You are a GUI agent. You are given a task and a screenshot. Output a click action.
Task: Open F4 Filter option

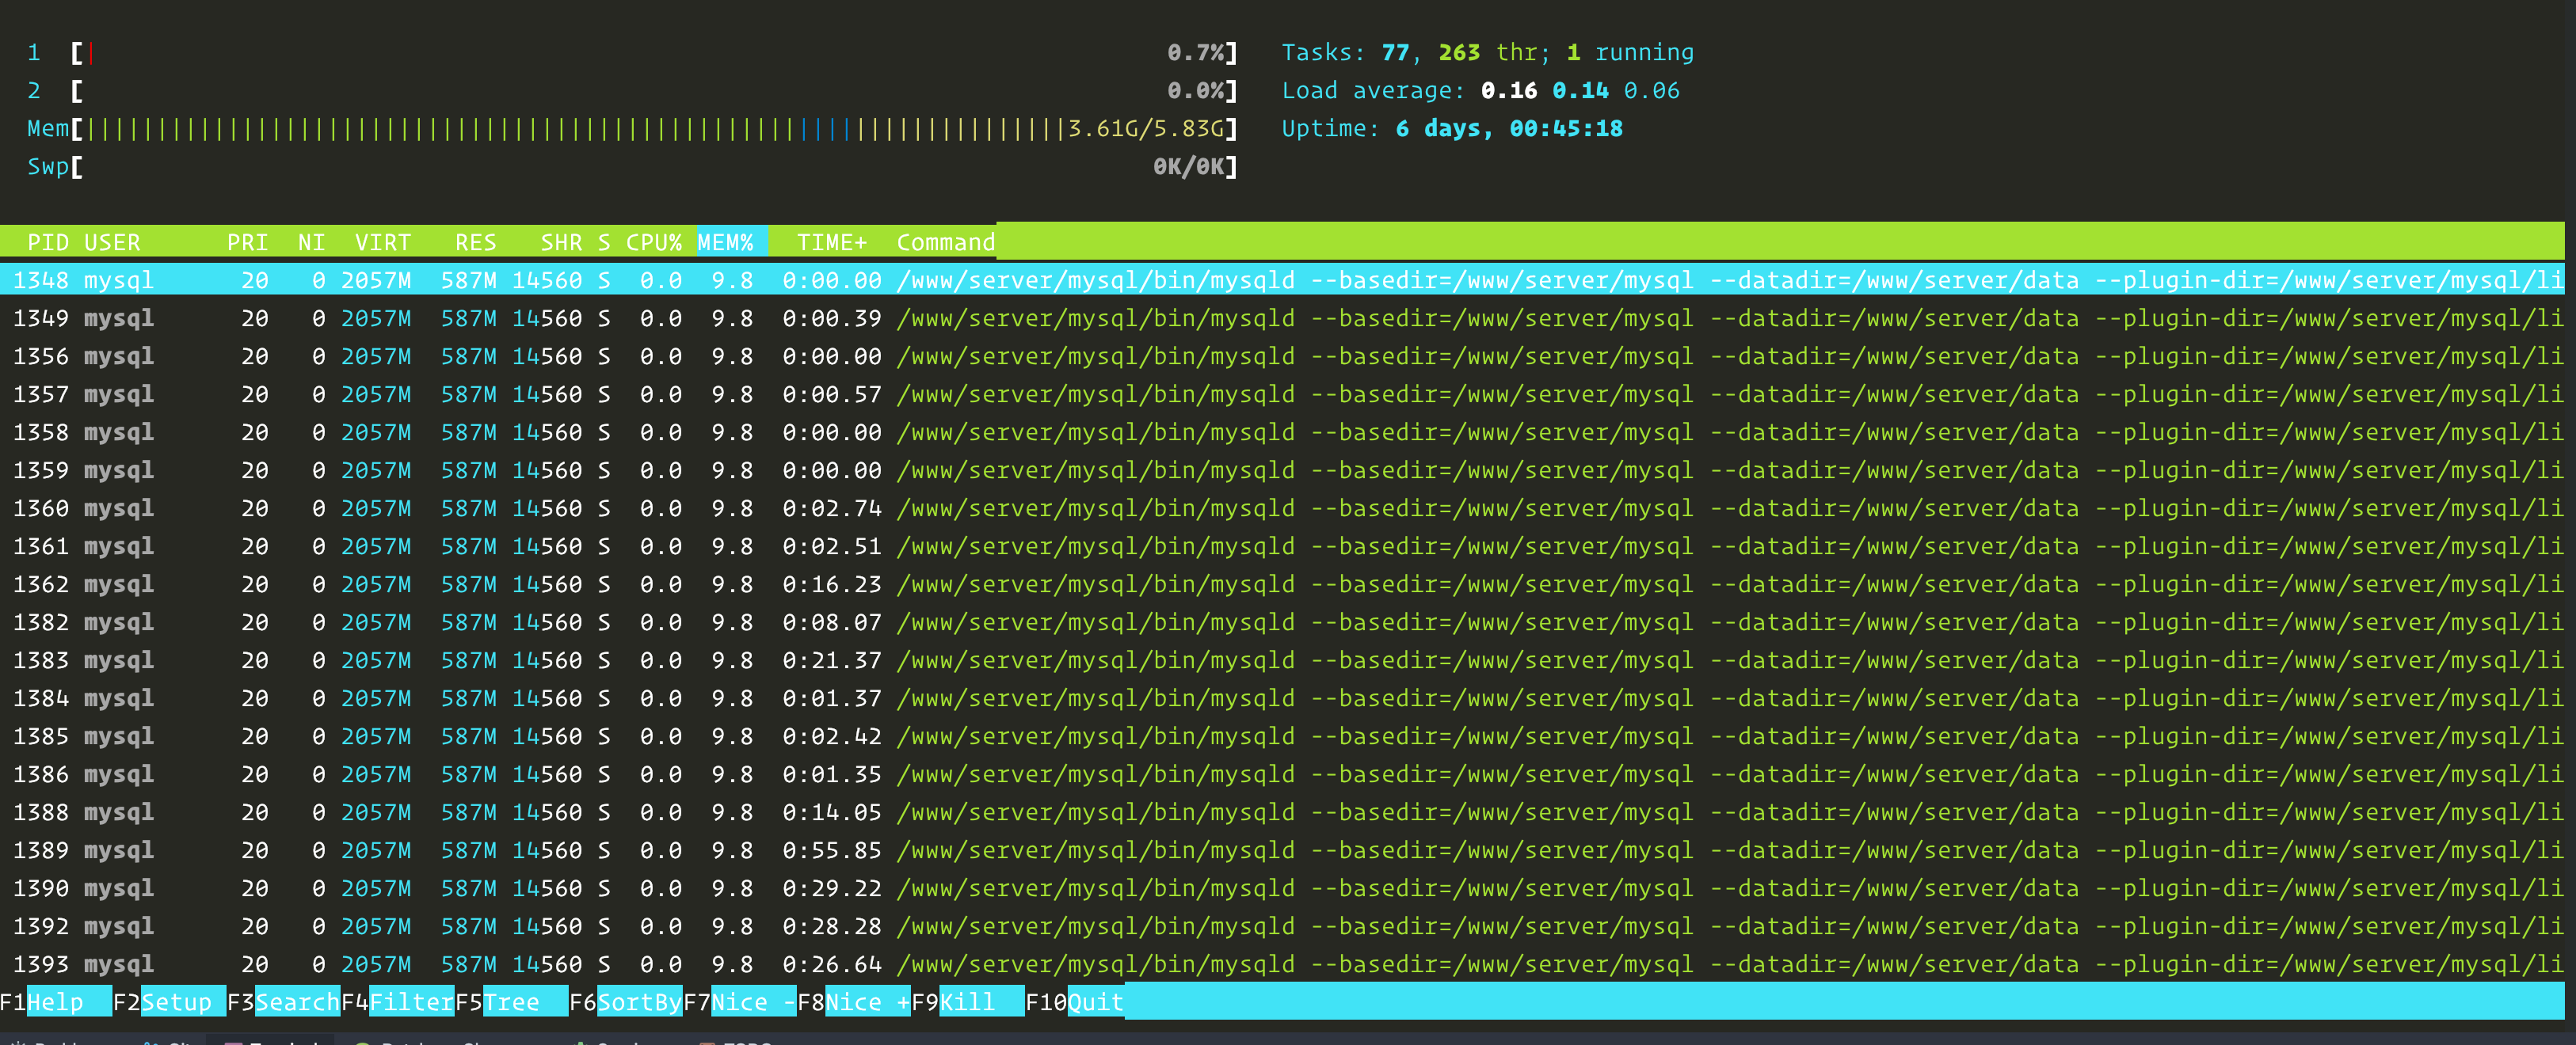pos(411,1002)
